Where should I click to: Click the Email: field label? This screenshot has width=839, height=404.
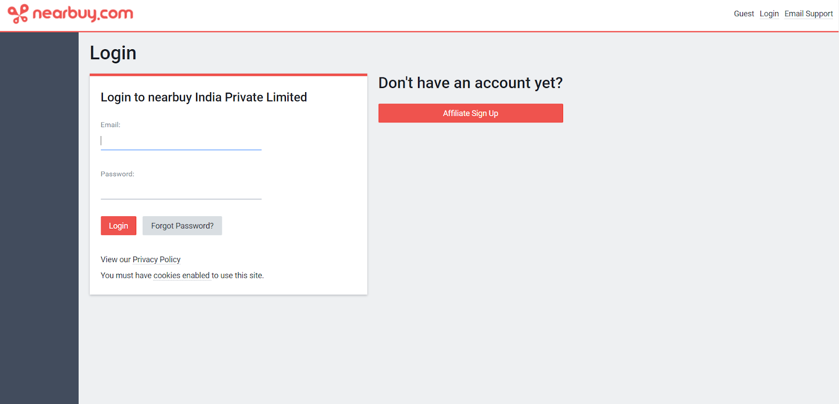[x=111, y=125]
